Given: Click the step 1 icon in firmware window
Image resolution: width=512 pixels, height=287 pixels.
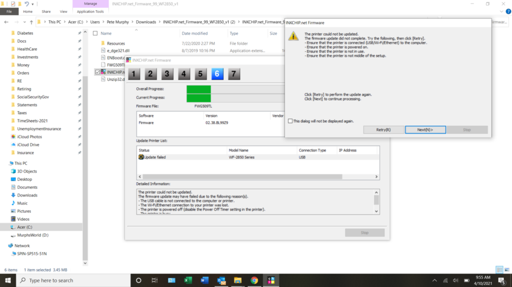Looking at the screenshot, I should tap(134, 74).
